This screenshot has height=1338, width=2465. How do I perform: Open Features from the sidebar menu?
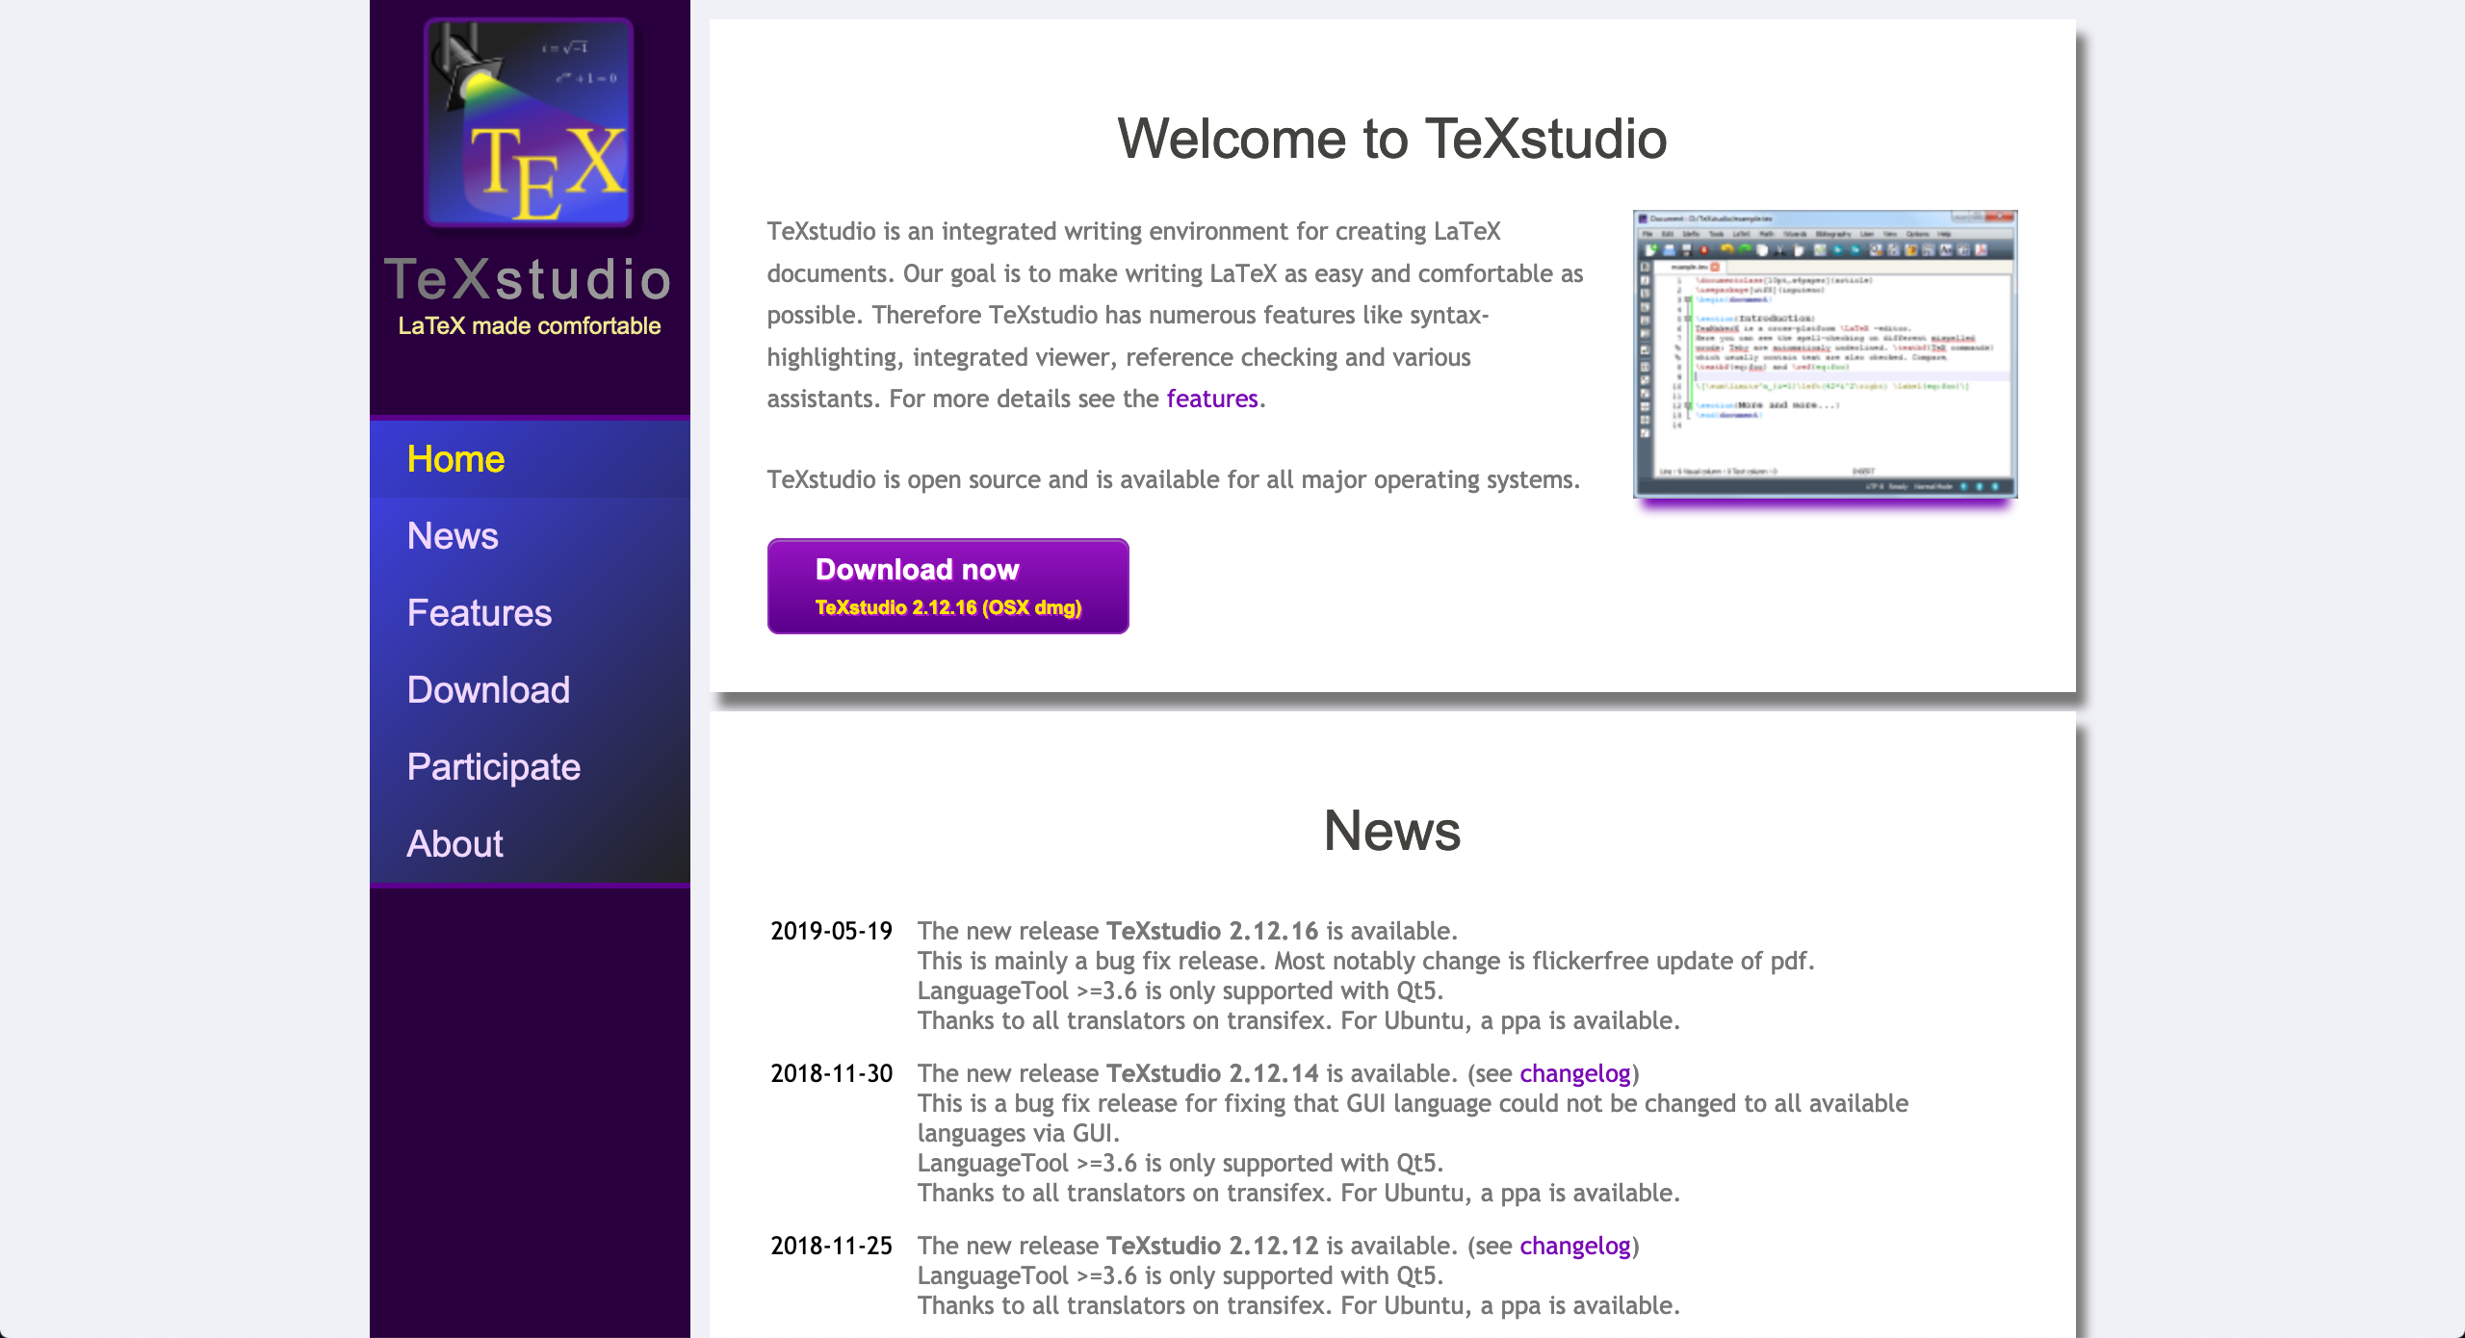click(x=479, y=613)
